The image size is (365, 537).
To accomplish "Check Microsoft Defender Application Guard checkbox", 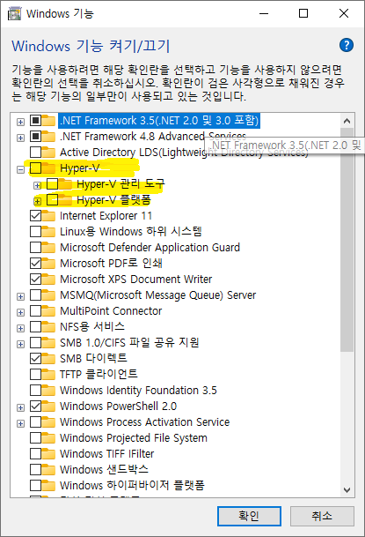I will coord(35,247).
